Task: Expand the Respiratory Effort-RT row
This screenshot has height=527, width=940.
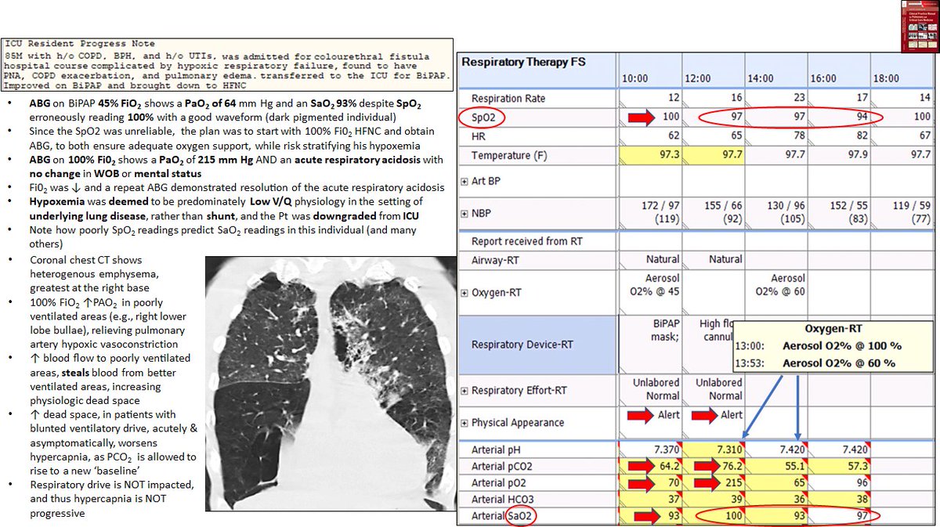Action: point(463,390)
